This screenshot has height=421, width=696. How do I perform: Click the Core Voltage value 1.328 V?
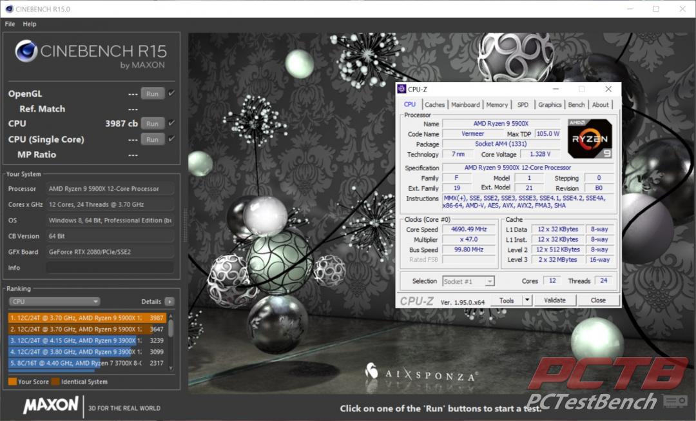pyautogui.click(x=540, y=154)
